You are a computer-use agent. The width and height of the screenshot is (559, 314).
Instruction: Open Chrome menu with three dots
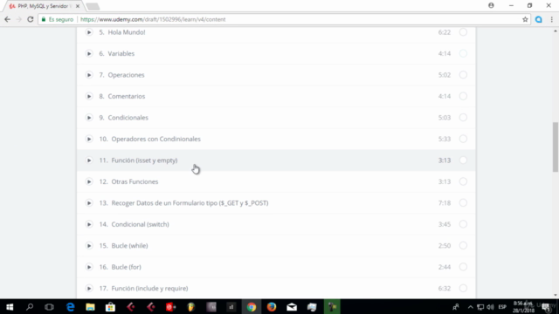click(552, 19)
